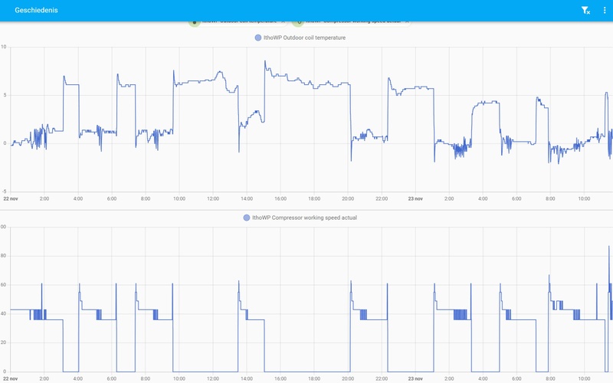613x383 pixels.
Task: Click the Geschiedenis page title
Action: pyautogui.click(x=36, y=10)
